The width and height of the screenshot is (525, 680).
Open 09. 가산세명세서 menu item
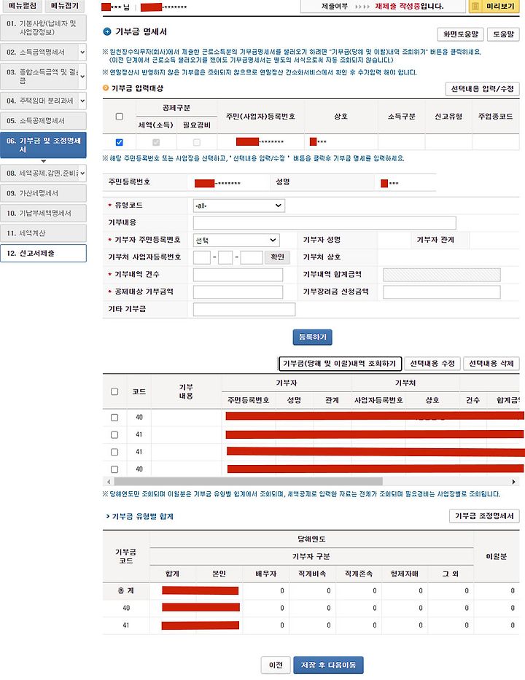[x=44, y=193]
